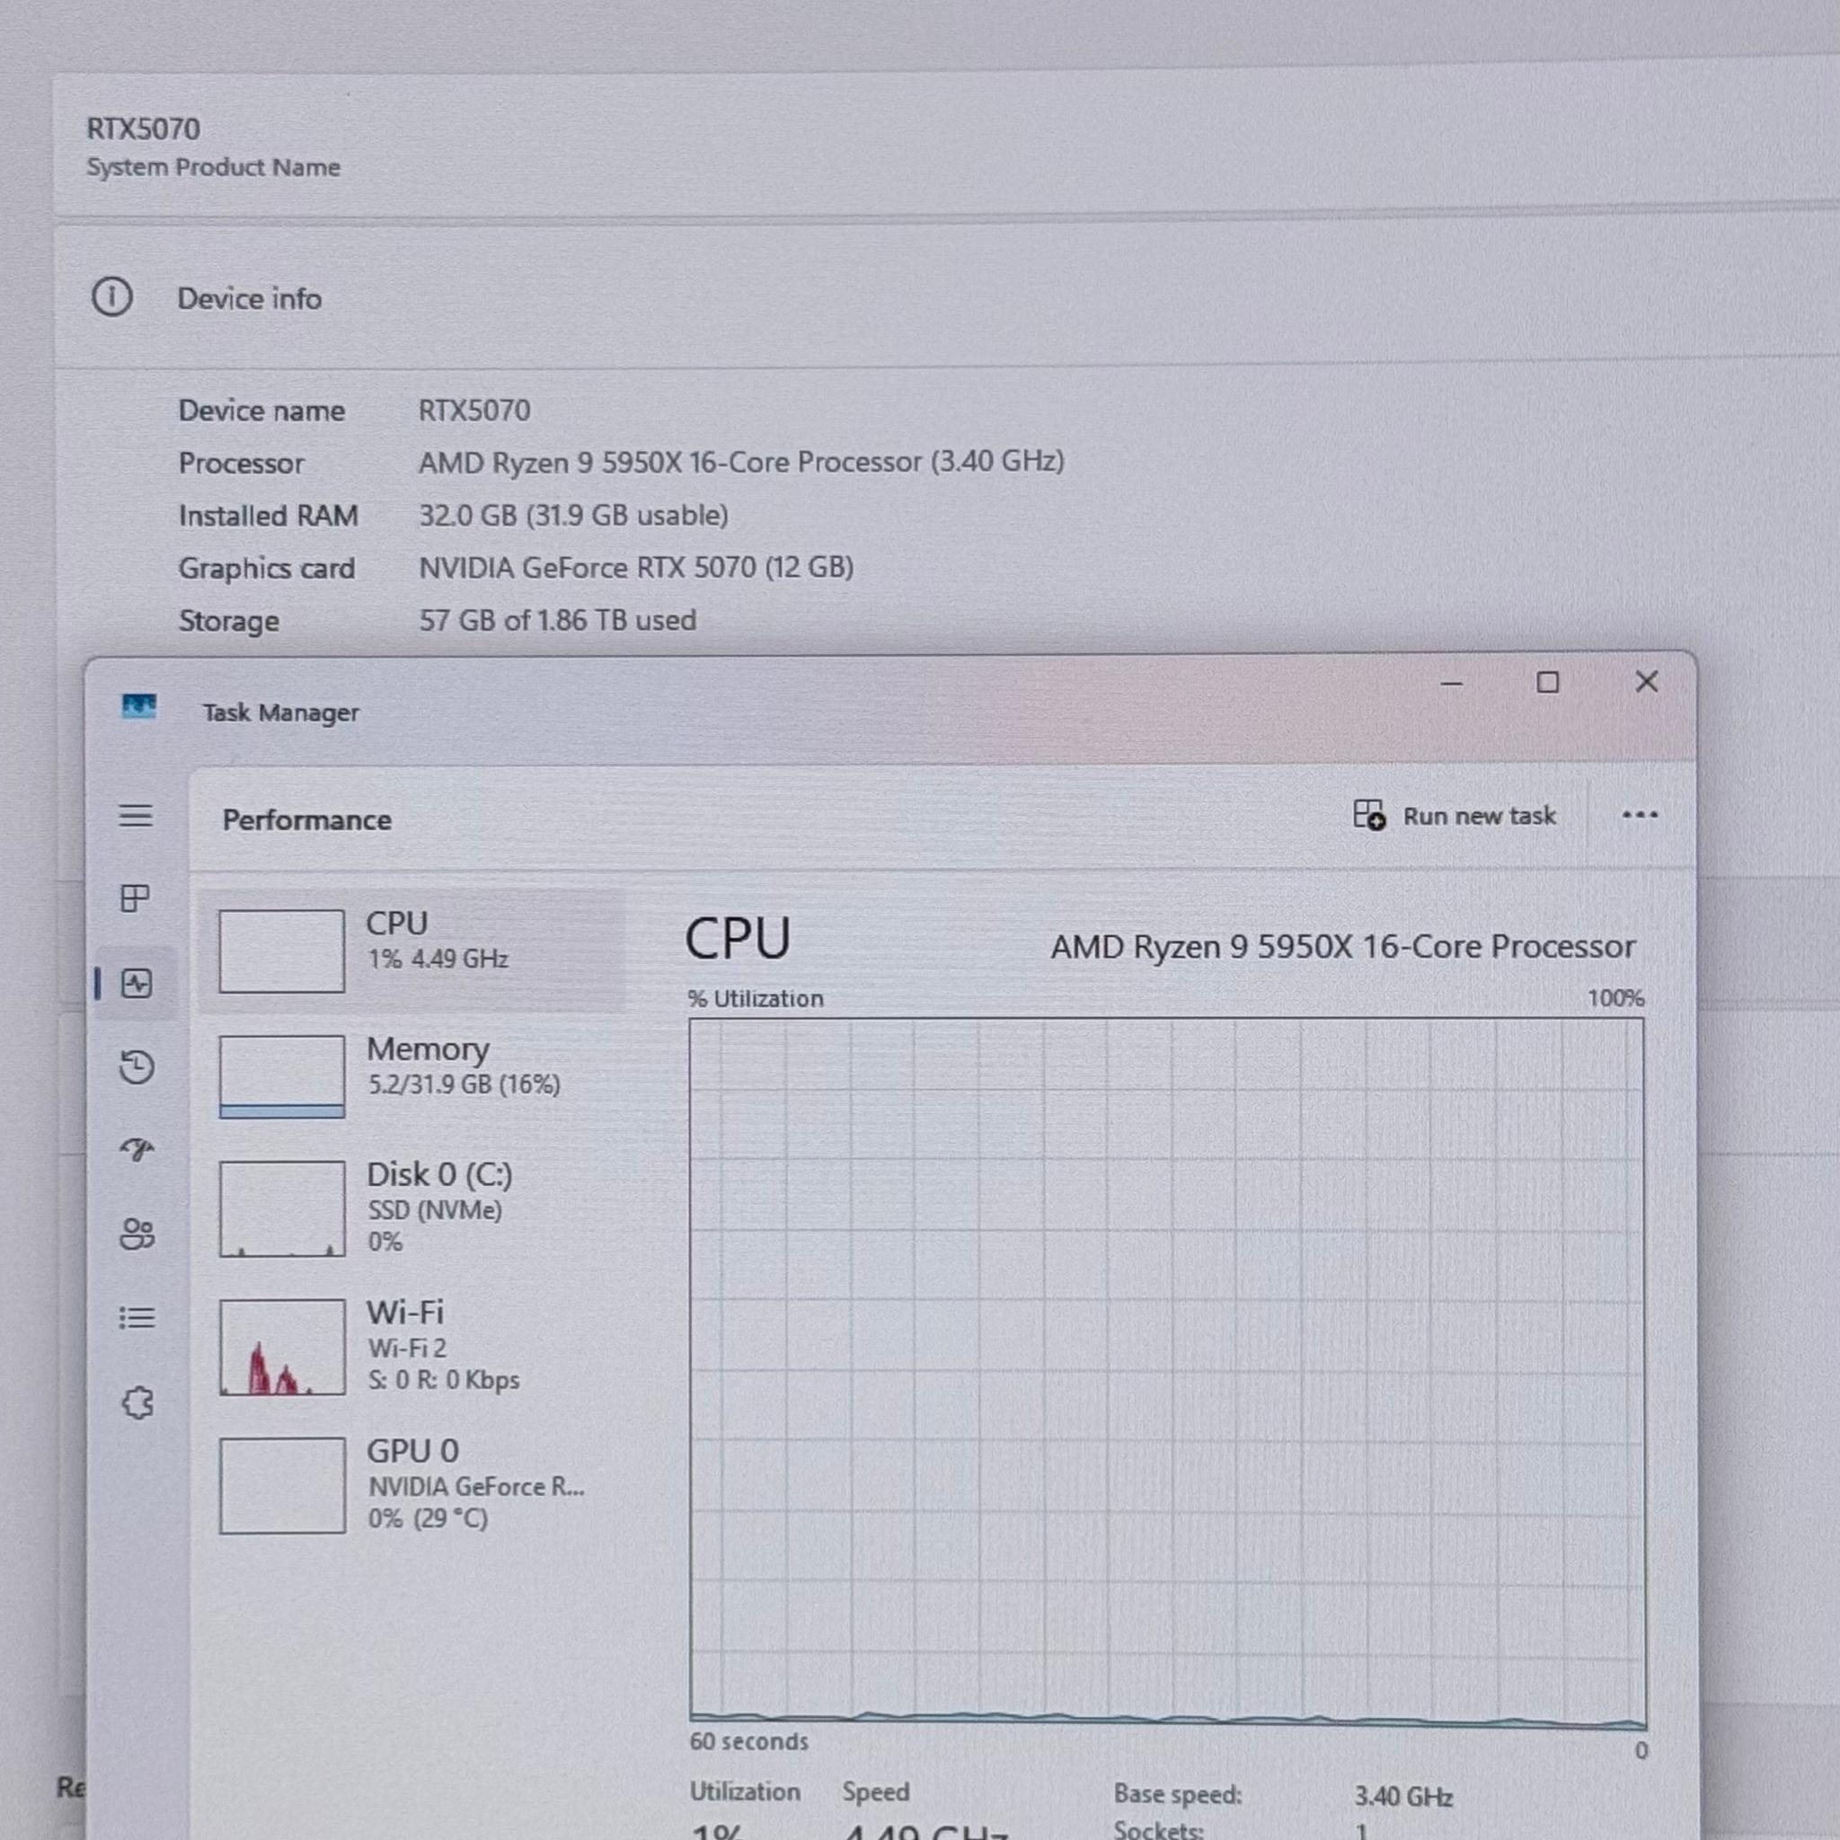Viewport: 1840px width, 1840px height.
Task: Open the Details page icon
Action: tap(137, 1318)
